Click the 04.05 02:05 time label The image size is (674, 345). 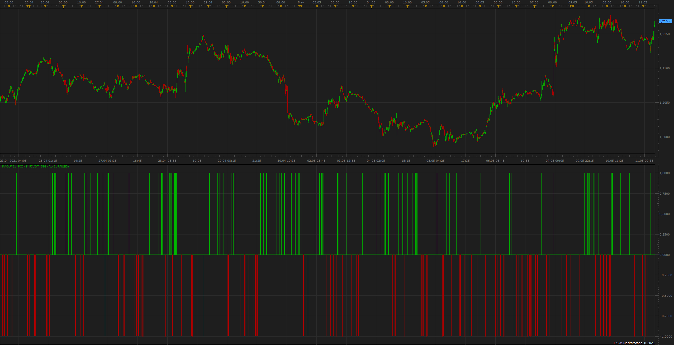(x=376, y=161)
